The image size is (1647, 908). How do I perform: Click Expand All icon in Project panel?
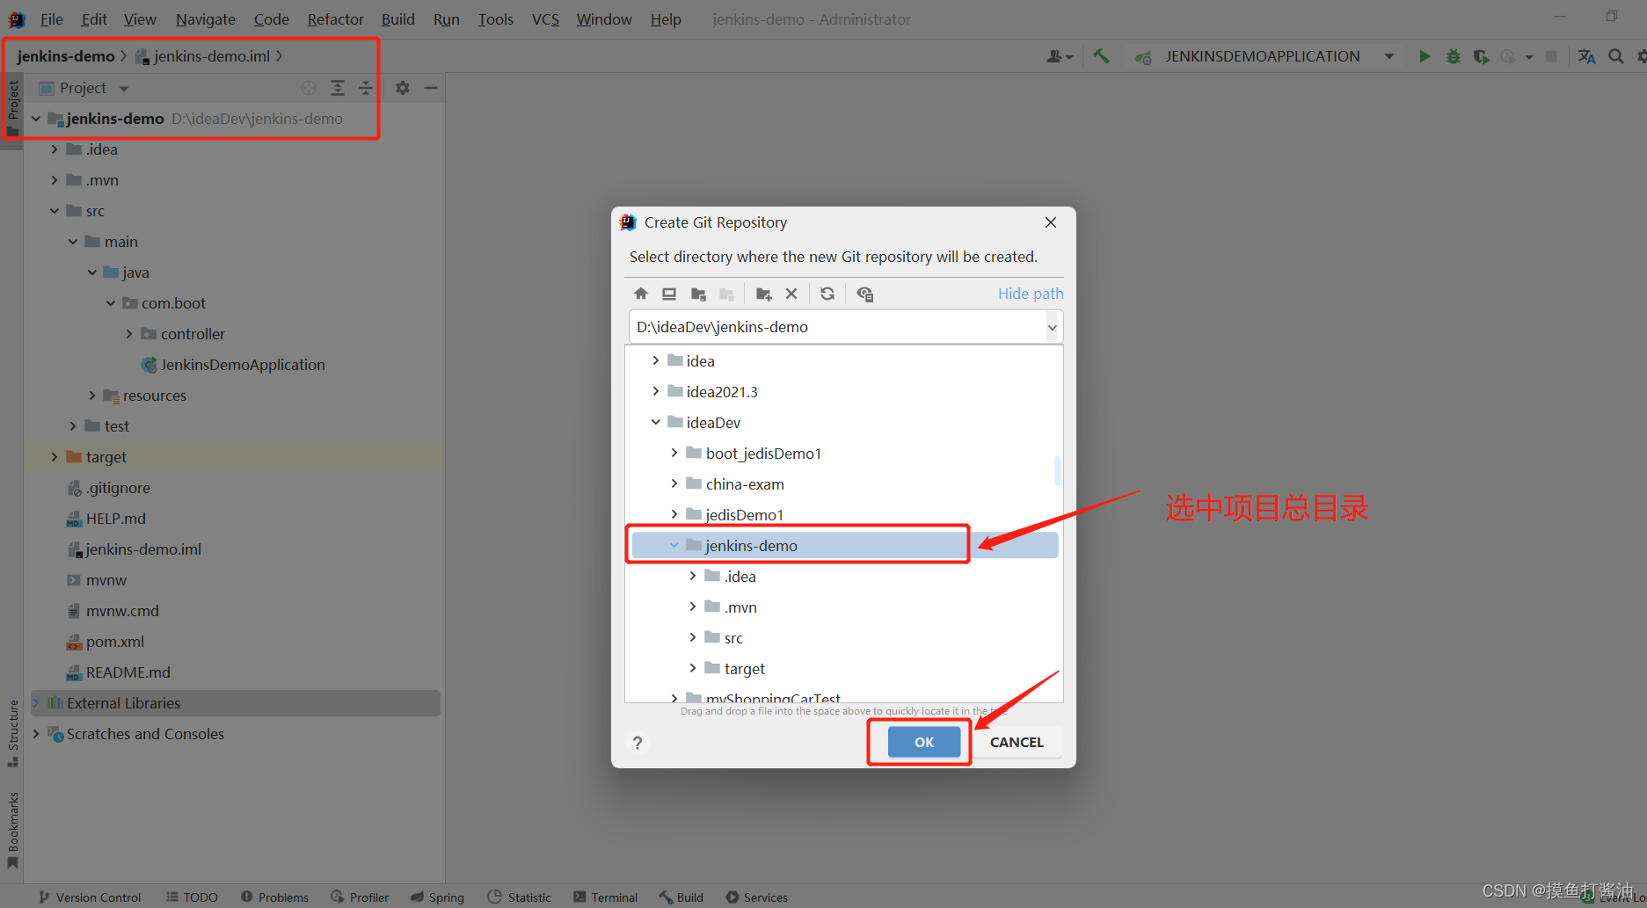coord(338,88)
